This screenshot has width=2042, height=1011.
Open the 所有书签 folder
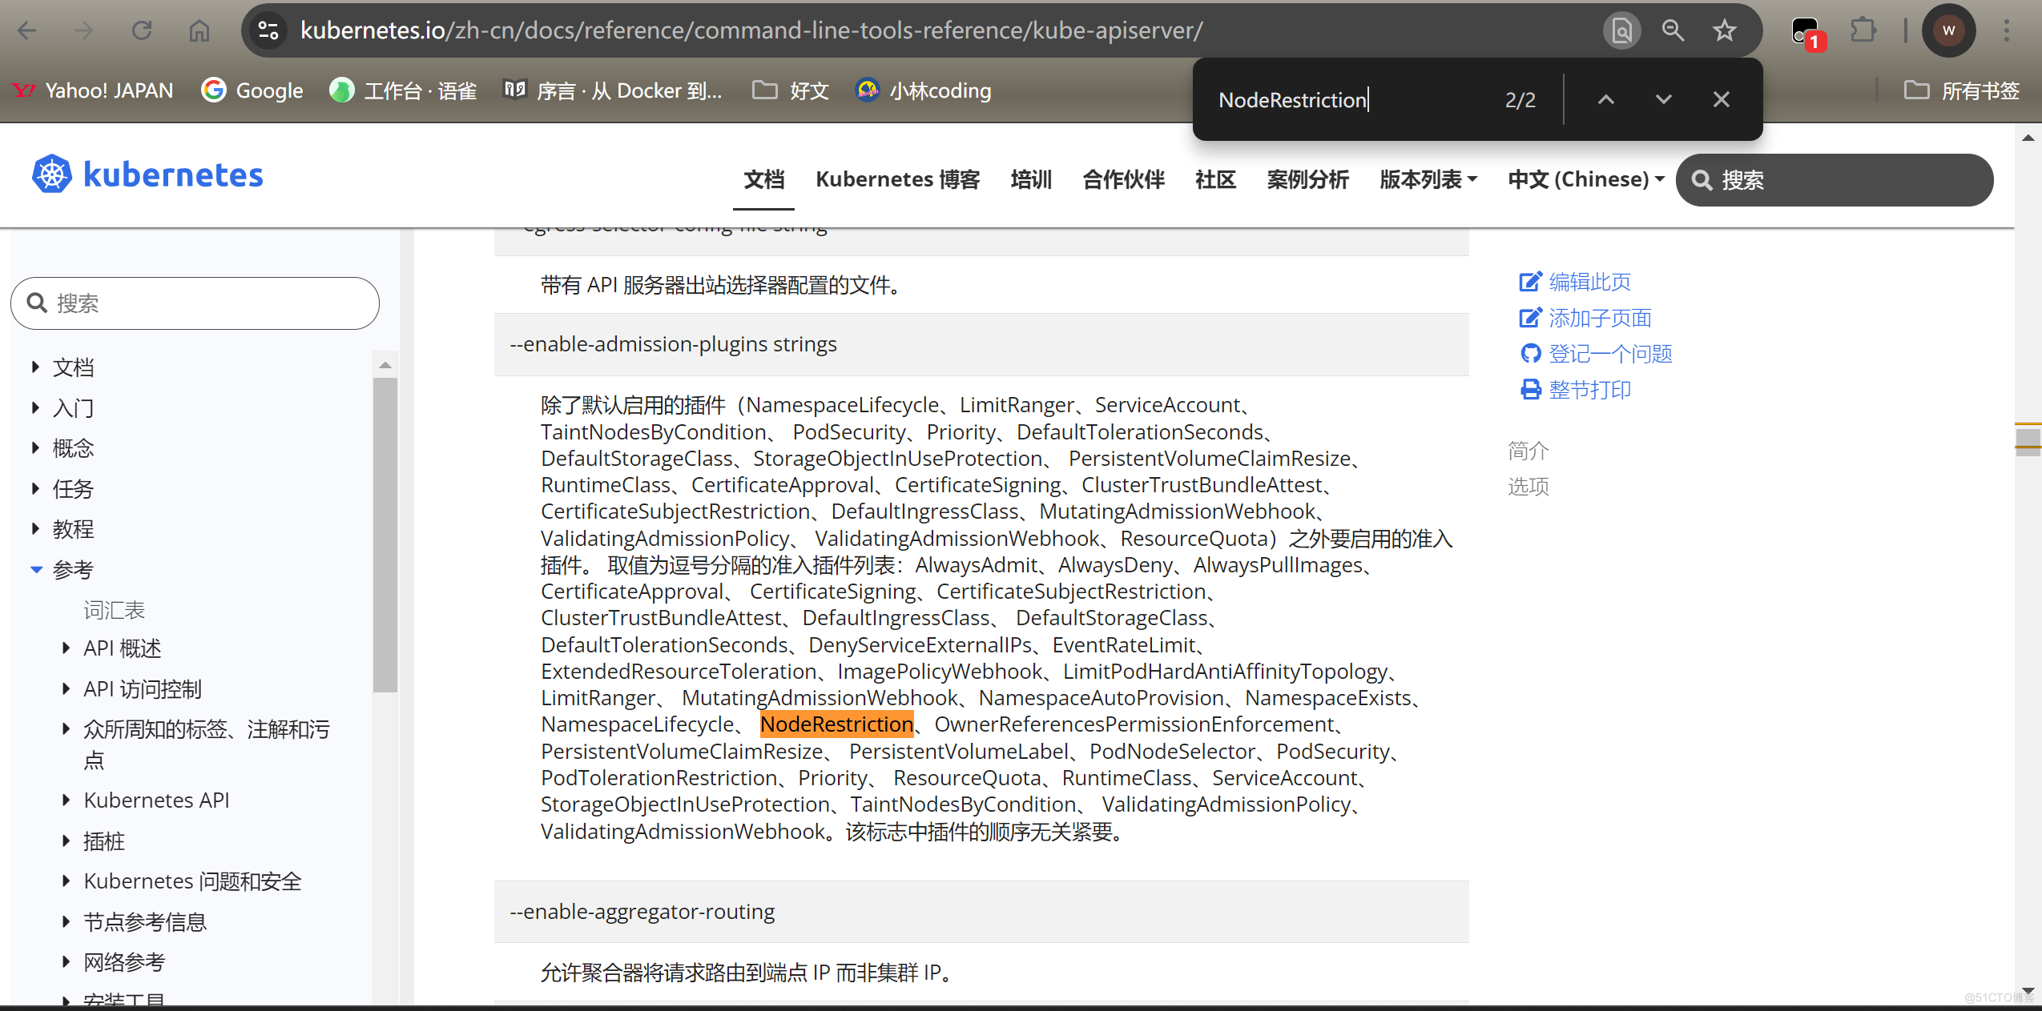click(1962, 90)
